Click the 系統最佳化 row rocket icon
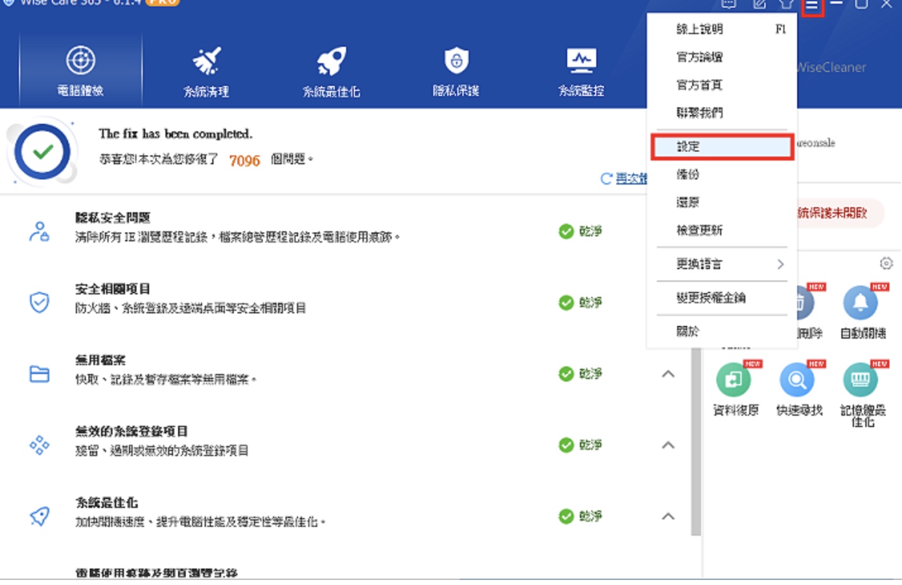 (x=39, y=517)
